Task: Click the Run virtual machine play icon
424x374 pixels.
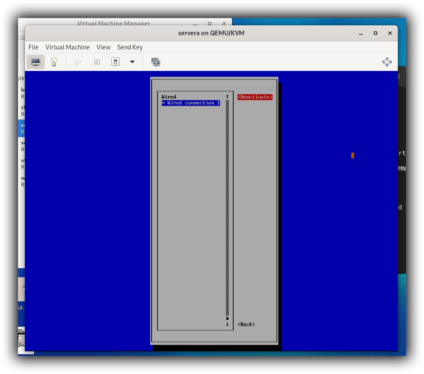Action: 78,62
